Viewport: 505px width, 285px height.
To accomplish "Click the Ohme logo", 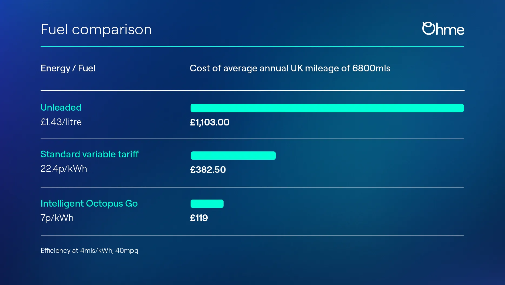I will coord(443,29).
